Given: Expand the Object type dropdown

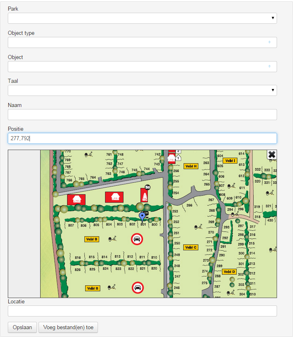Looking at the screenshot, I should coord(142,42).
